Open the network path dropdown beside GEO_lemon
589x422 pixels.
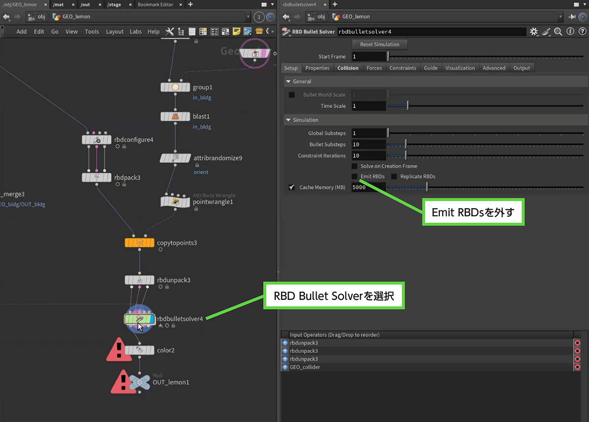[248, 17]
